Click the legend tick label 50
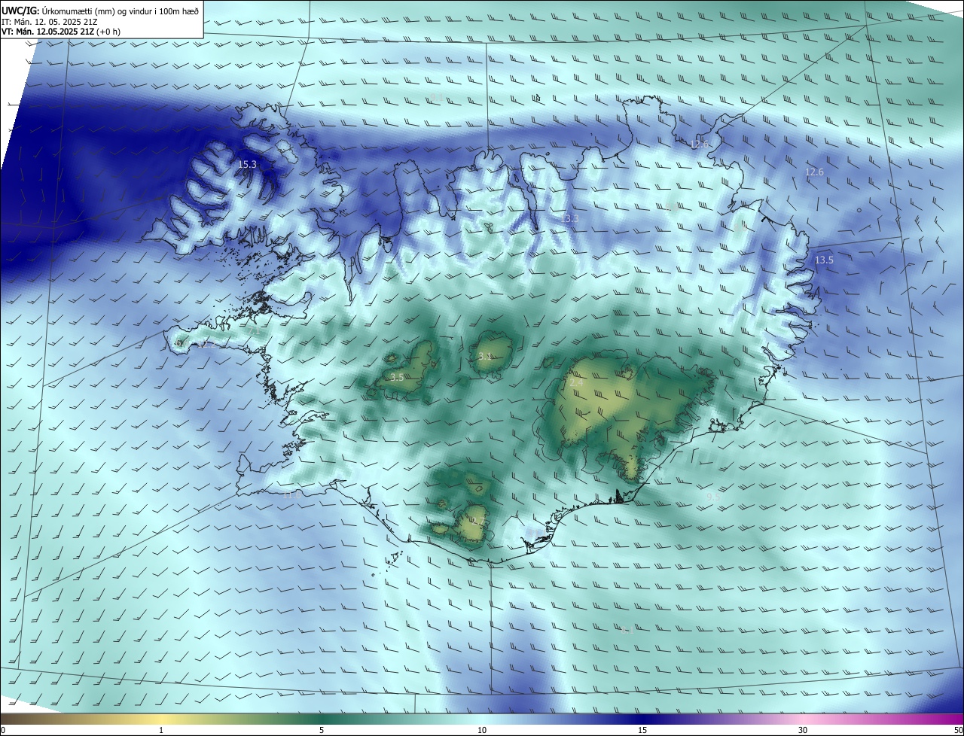This screenshot has height=736, width=964. 958,730
